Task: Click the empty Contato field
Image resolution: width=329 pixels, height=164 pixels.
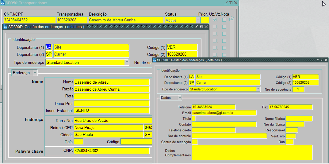Action: 224,124
